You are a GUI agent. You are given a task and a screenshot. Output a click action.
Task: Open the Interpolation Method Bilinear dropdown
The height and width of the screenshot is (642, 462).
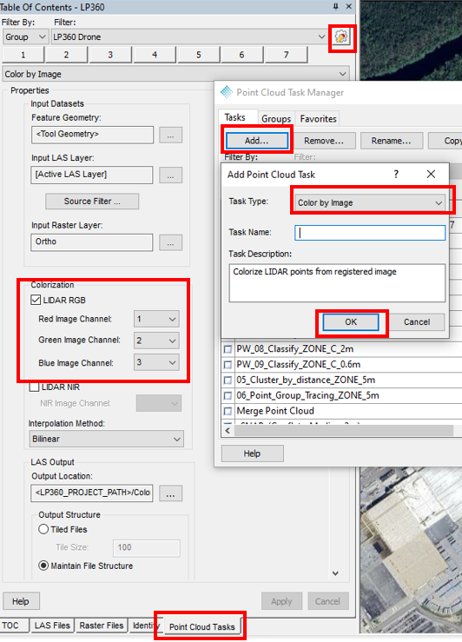pyautogui.click(x=106, y=439)
